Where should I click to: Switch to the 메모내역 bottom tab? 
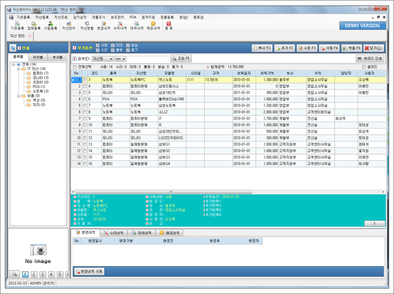click(170, 233)
